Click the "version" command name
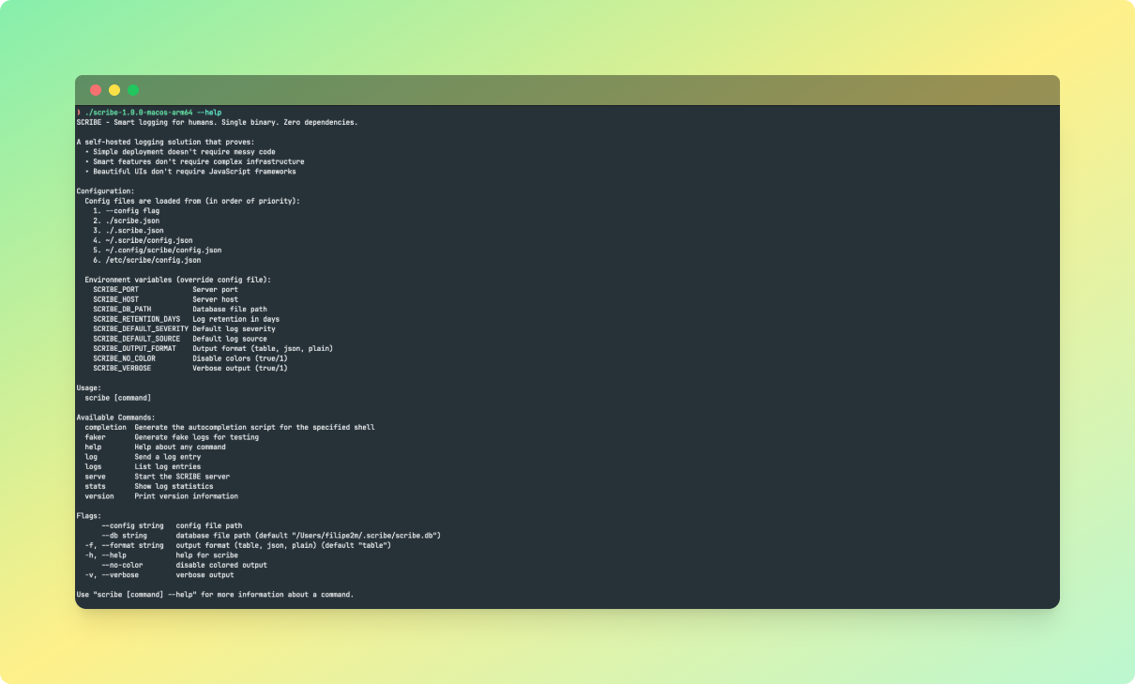The width and height of the screenshot is (1135, 684). click(x=99, y=496)
